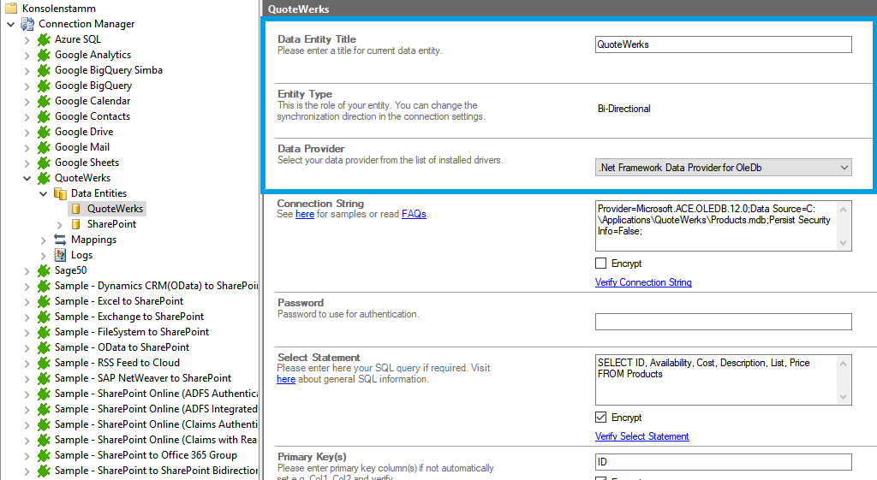Click the Verify Select Statement link

[641, 436]
